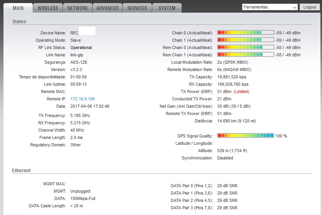
Task: Click the MAIN tab
Action: pos(18,8)
